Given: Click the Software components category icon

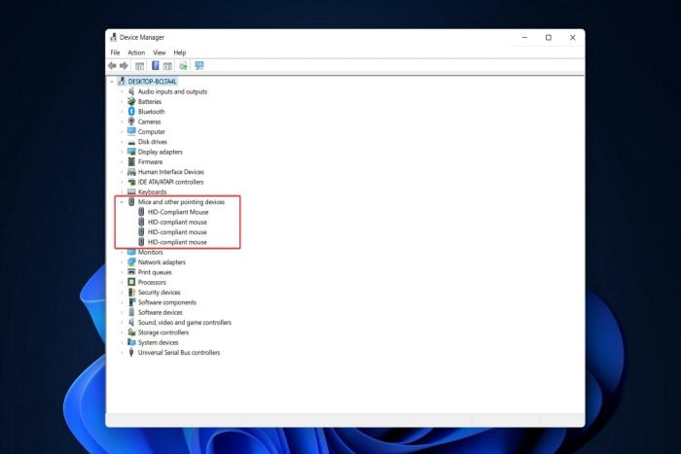Looking at the screenshot, I should [131, 302].
